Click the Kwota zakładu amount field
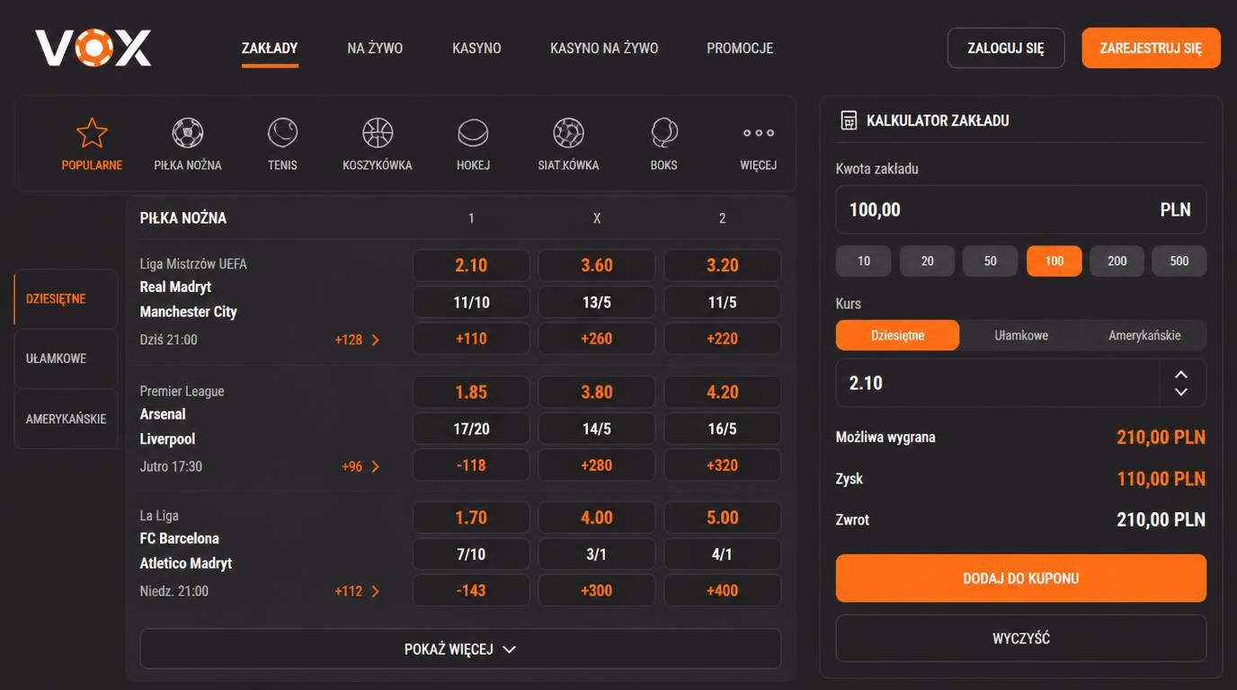1237x690 pixels. [x=1021, y=209]
